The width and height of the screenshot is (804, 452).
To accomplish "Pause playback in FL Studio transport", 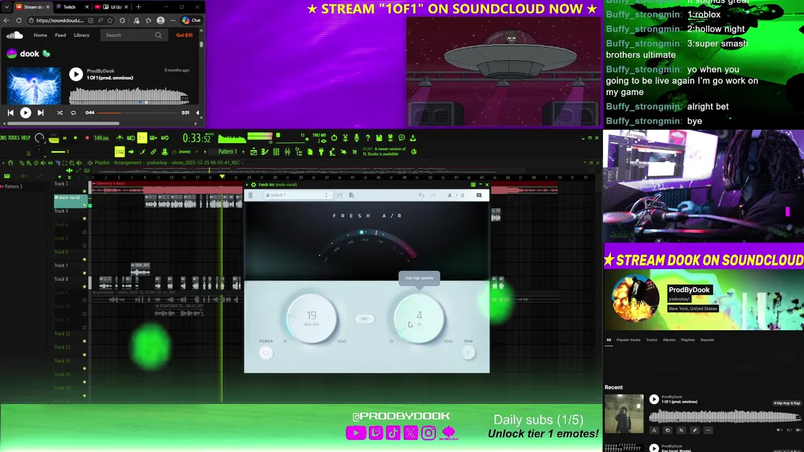I will tap(65, 137).
